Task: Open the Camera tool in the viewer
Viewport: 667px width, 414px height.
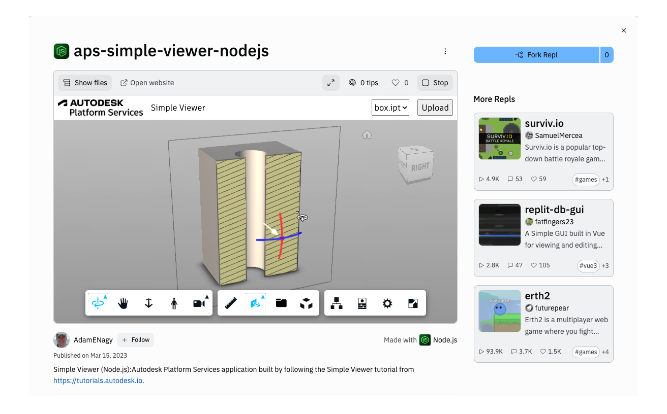Action: tap(198, 303)
